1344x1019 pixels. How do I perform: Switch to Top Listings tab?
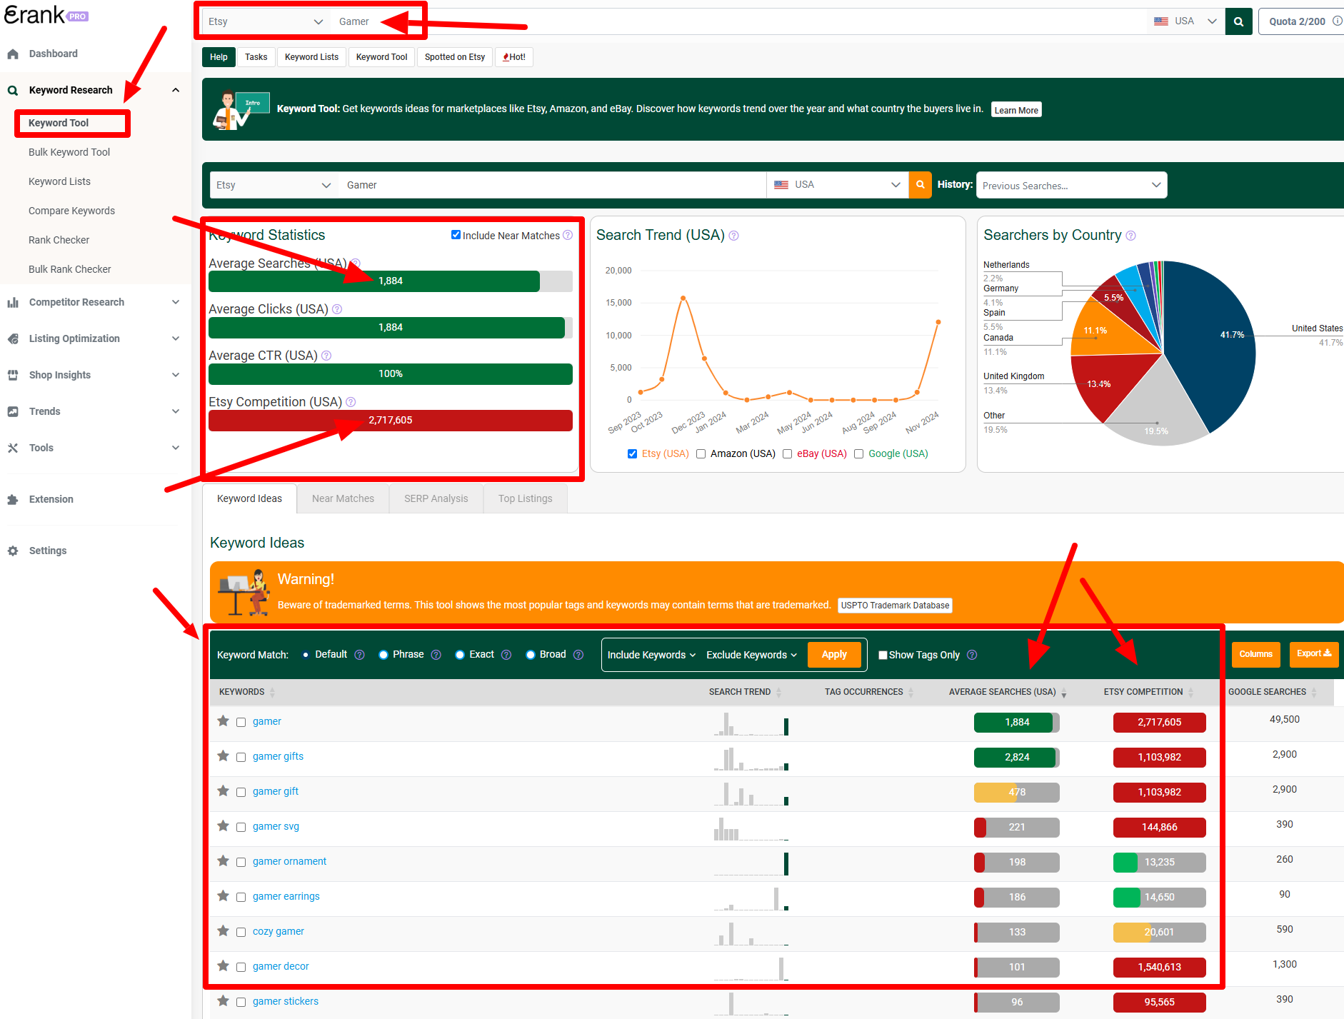click(x=525, y=498)
